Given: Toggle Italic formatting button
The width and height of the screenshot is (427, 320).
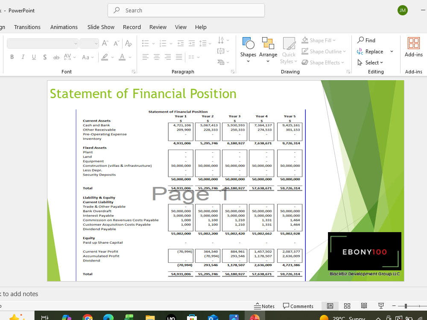Looking at the screenshot, I should point(23,57).
